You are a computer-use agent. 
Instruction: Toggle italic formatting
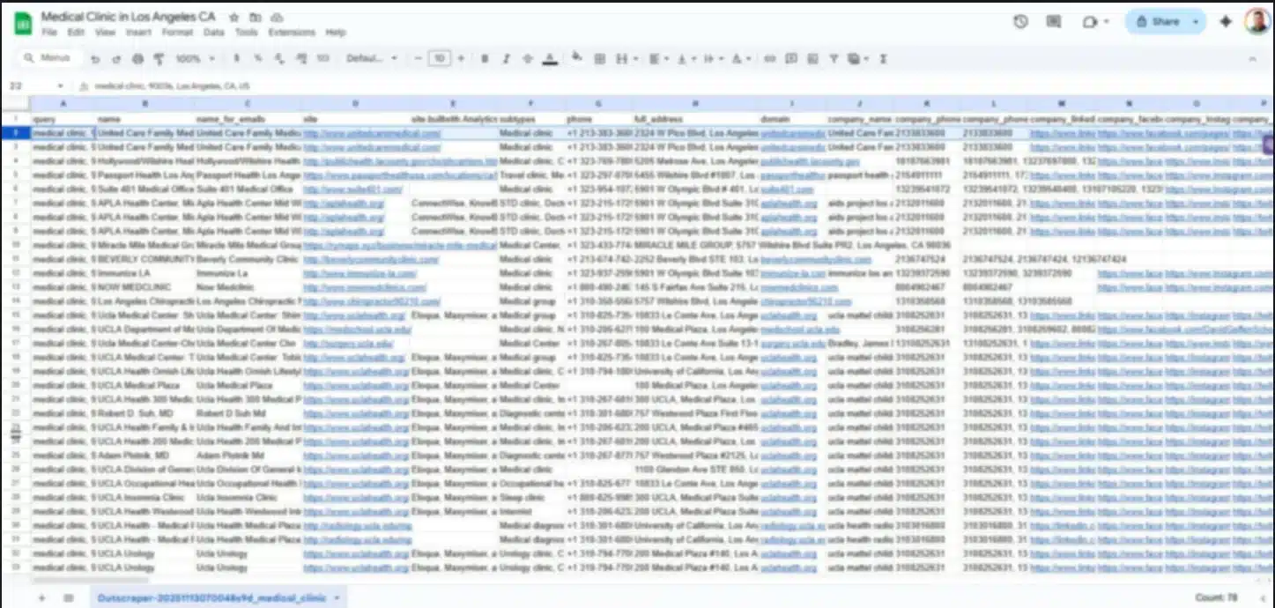[506, 59]
